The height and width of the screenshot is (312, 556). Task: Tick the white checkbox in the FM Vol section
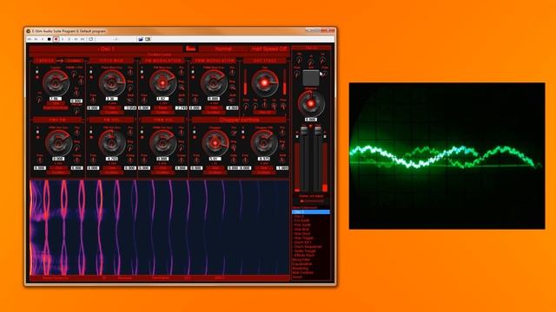click(90, 132)
